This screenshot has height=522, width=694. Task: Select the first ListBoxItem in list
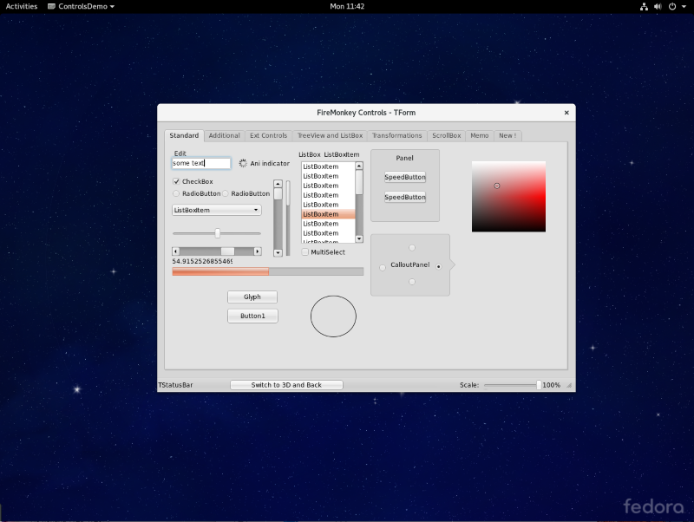(328, 166)
